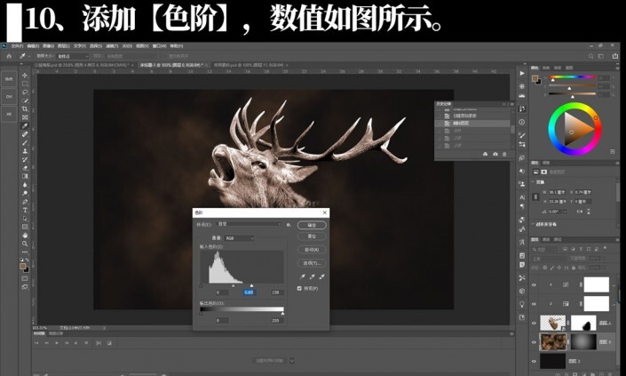This screenshot has height=376, width=626.
Task: Toggle the Preview checkbox in Levels dialog
Action: click(299, 288)
